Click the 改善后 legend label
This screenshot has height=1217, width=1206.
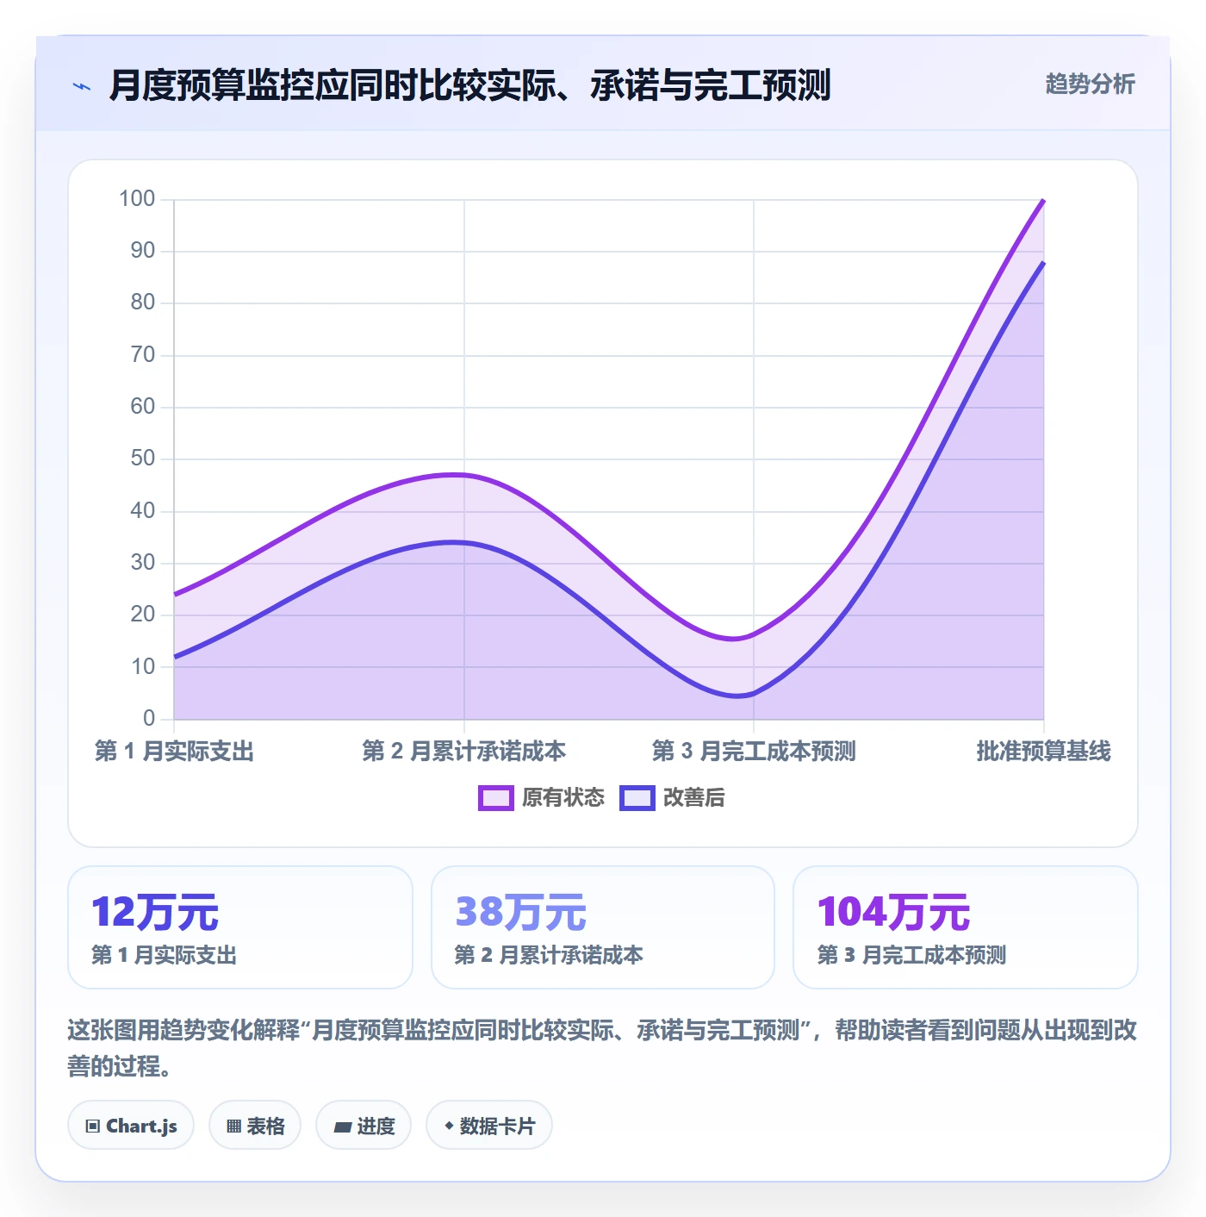(x=694, y=797)
